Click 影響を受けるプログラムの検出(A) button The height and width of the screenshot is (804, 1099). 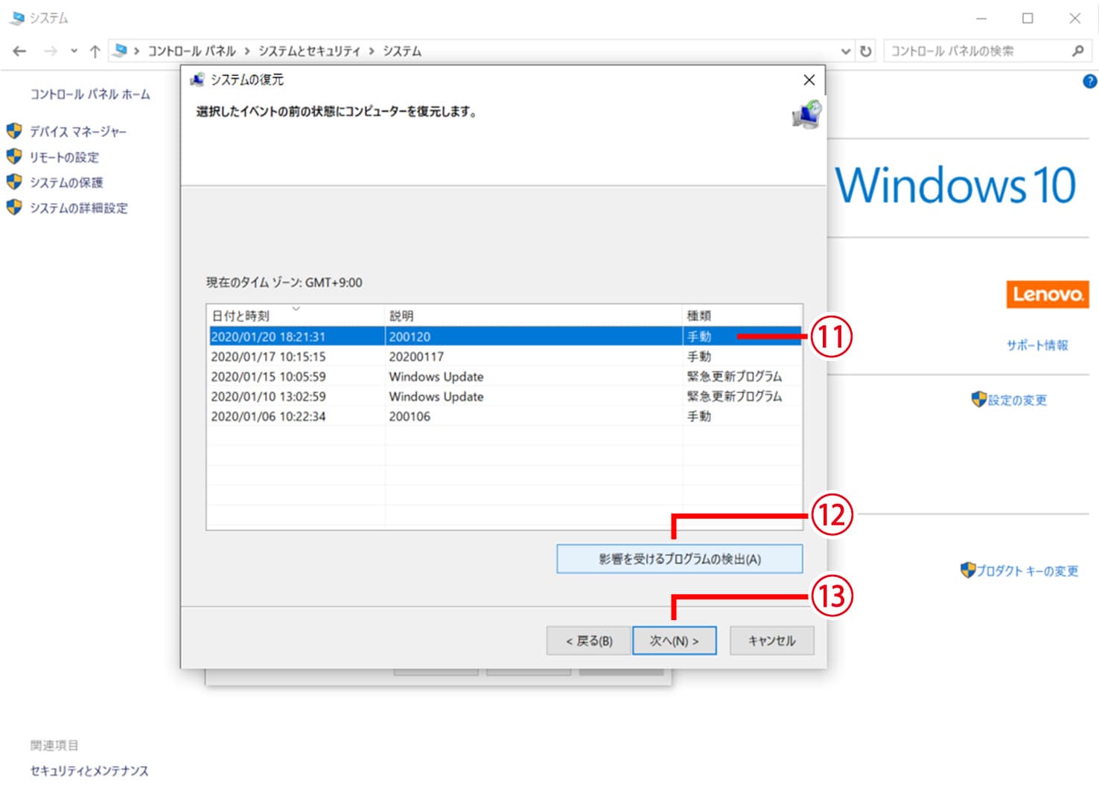(680, 559)
